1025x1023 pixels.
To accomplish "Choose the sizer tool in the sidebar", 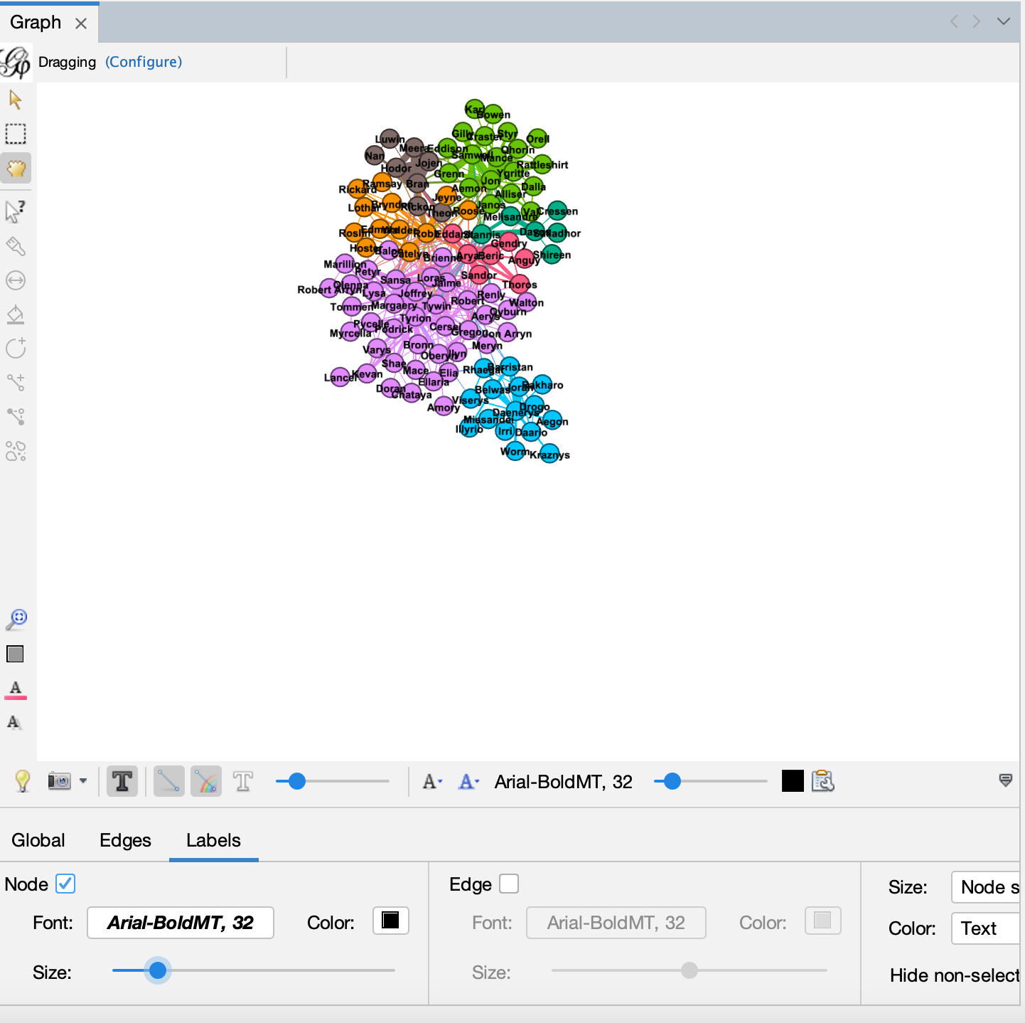I will pos(16,280).
